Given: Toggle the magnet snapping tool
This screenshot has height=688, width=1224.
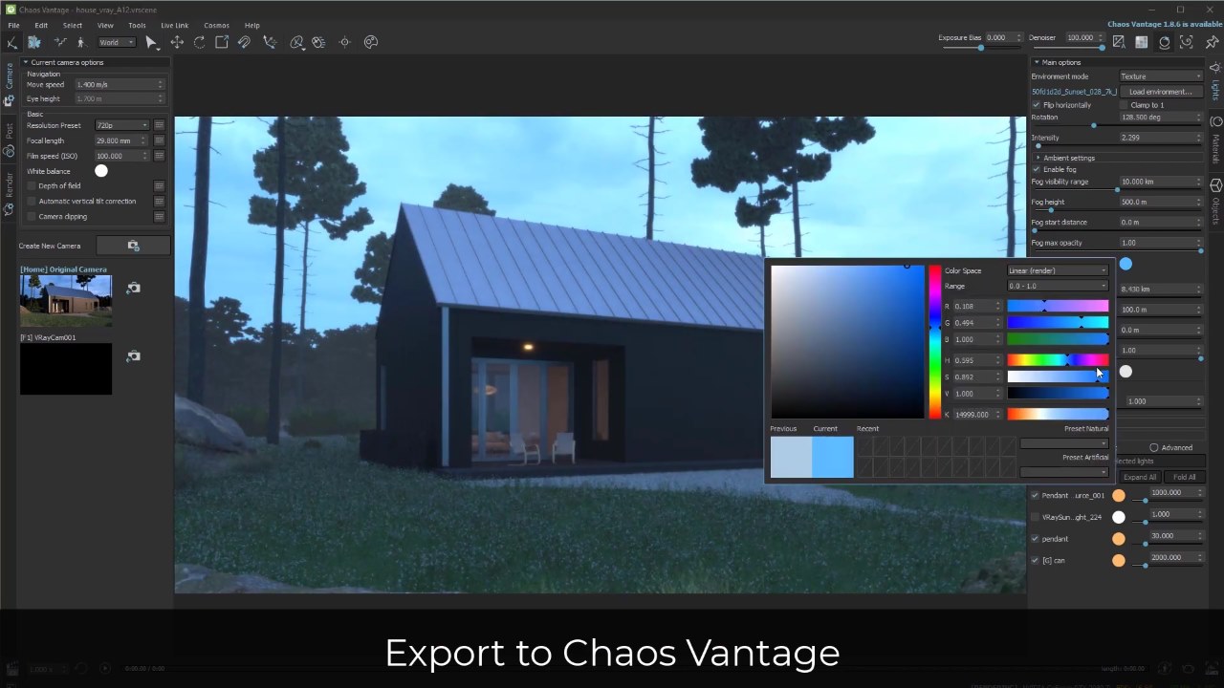Looking at the screenshot, I should 245,42.
